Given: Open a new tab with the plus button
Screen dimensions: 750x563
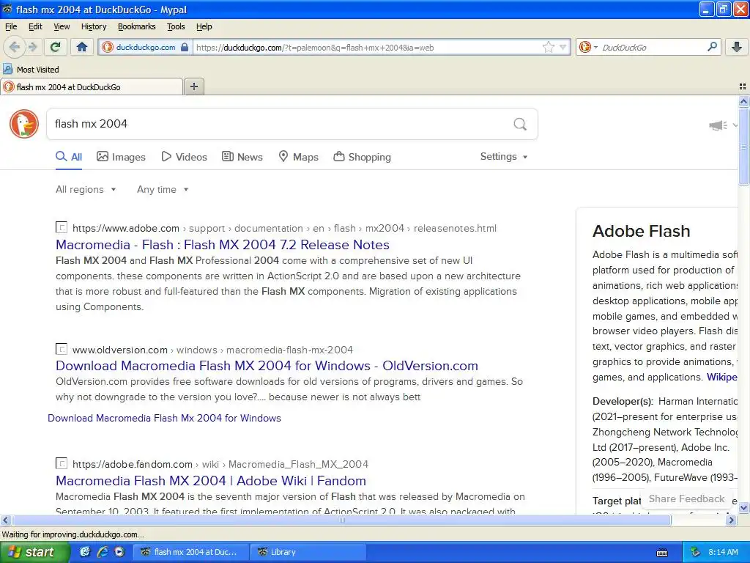Looking at the screenshot, I should click(x=193, y=87).
